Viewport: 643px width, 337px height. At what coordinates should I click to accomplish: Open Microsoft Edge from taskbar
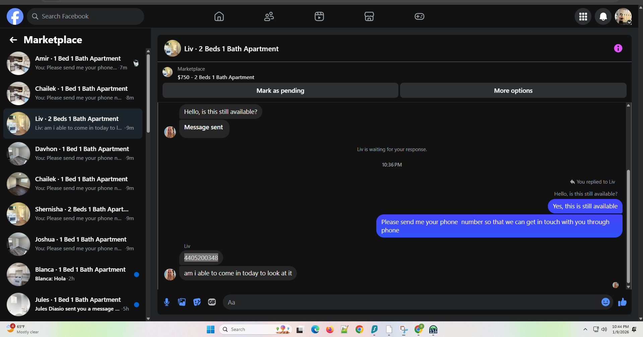(x=315, y=330)
